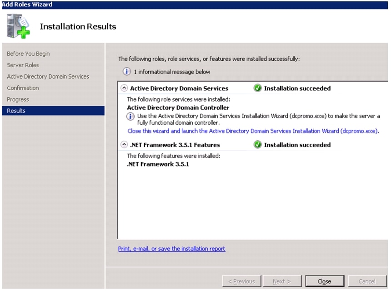Viewport: 391px width, 305px height.
Task: Click the Previous button
Action: (x=241, y=281)
